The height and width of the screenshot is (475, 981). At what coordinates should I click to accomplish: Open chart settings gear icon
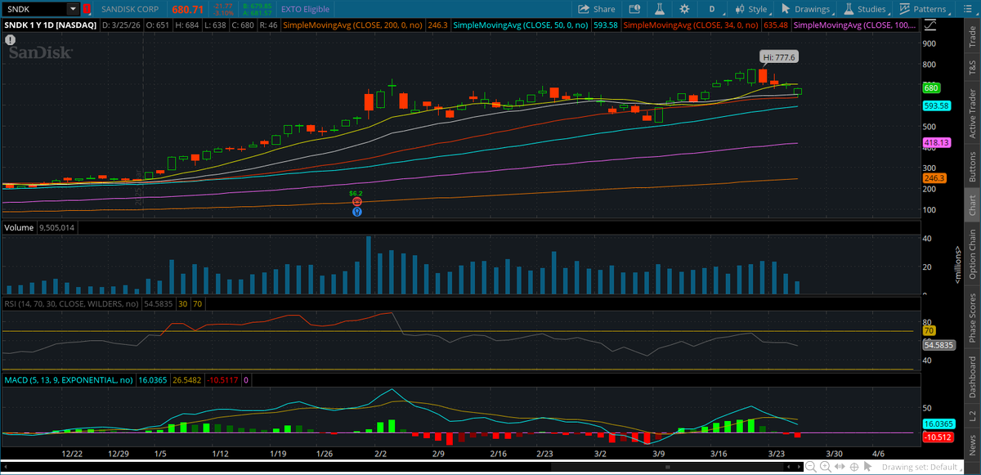tap(684, 9)
